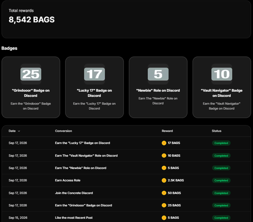Select 'Earn The "Vault Navigator" Role on Discord' text
Viewport: 253px width, 222px height.
pyautogui.click(x=86, y=156)
